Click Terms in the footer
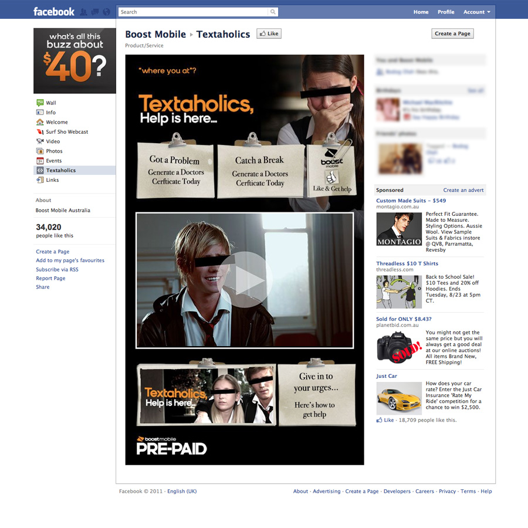This screenshot has width=528, height=528. 468,491
